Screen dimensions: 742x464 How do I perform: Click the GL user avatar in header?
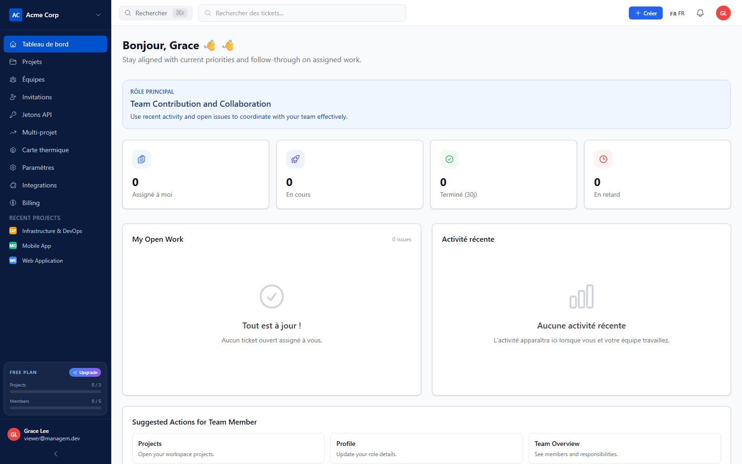(x=723, y=13)
